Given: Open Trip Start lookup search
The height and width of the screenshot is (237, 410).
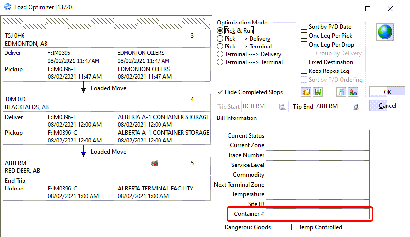Looking at the screenshot, I should tap(282, 107).
